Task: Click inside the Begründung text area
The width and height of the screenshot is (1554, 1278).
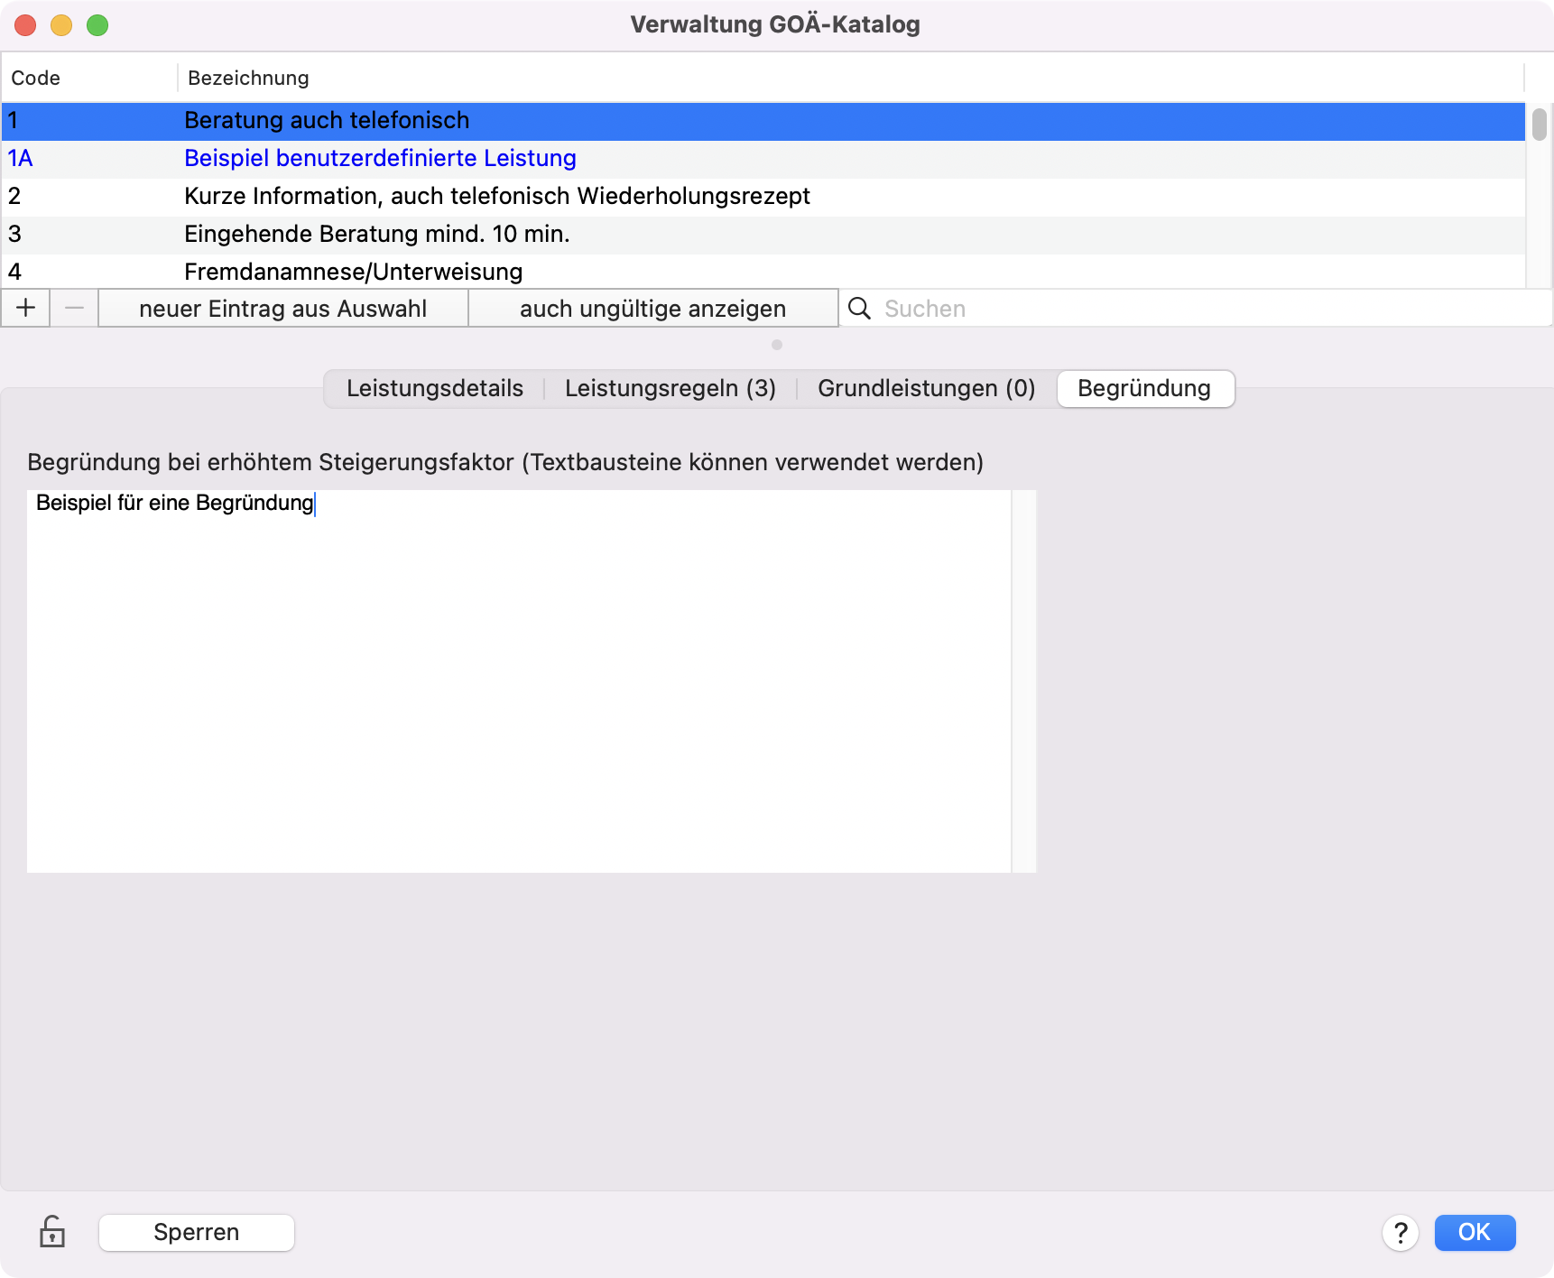Action: click(519, 681)
